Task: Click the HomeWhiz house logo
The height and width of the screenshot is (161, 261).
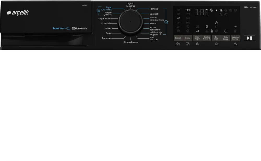Action: pyautogui.click(x=73, y=28)
